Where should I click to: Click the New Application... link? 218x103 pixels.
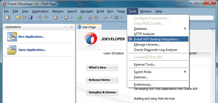tap(31, 37)
